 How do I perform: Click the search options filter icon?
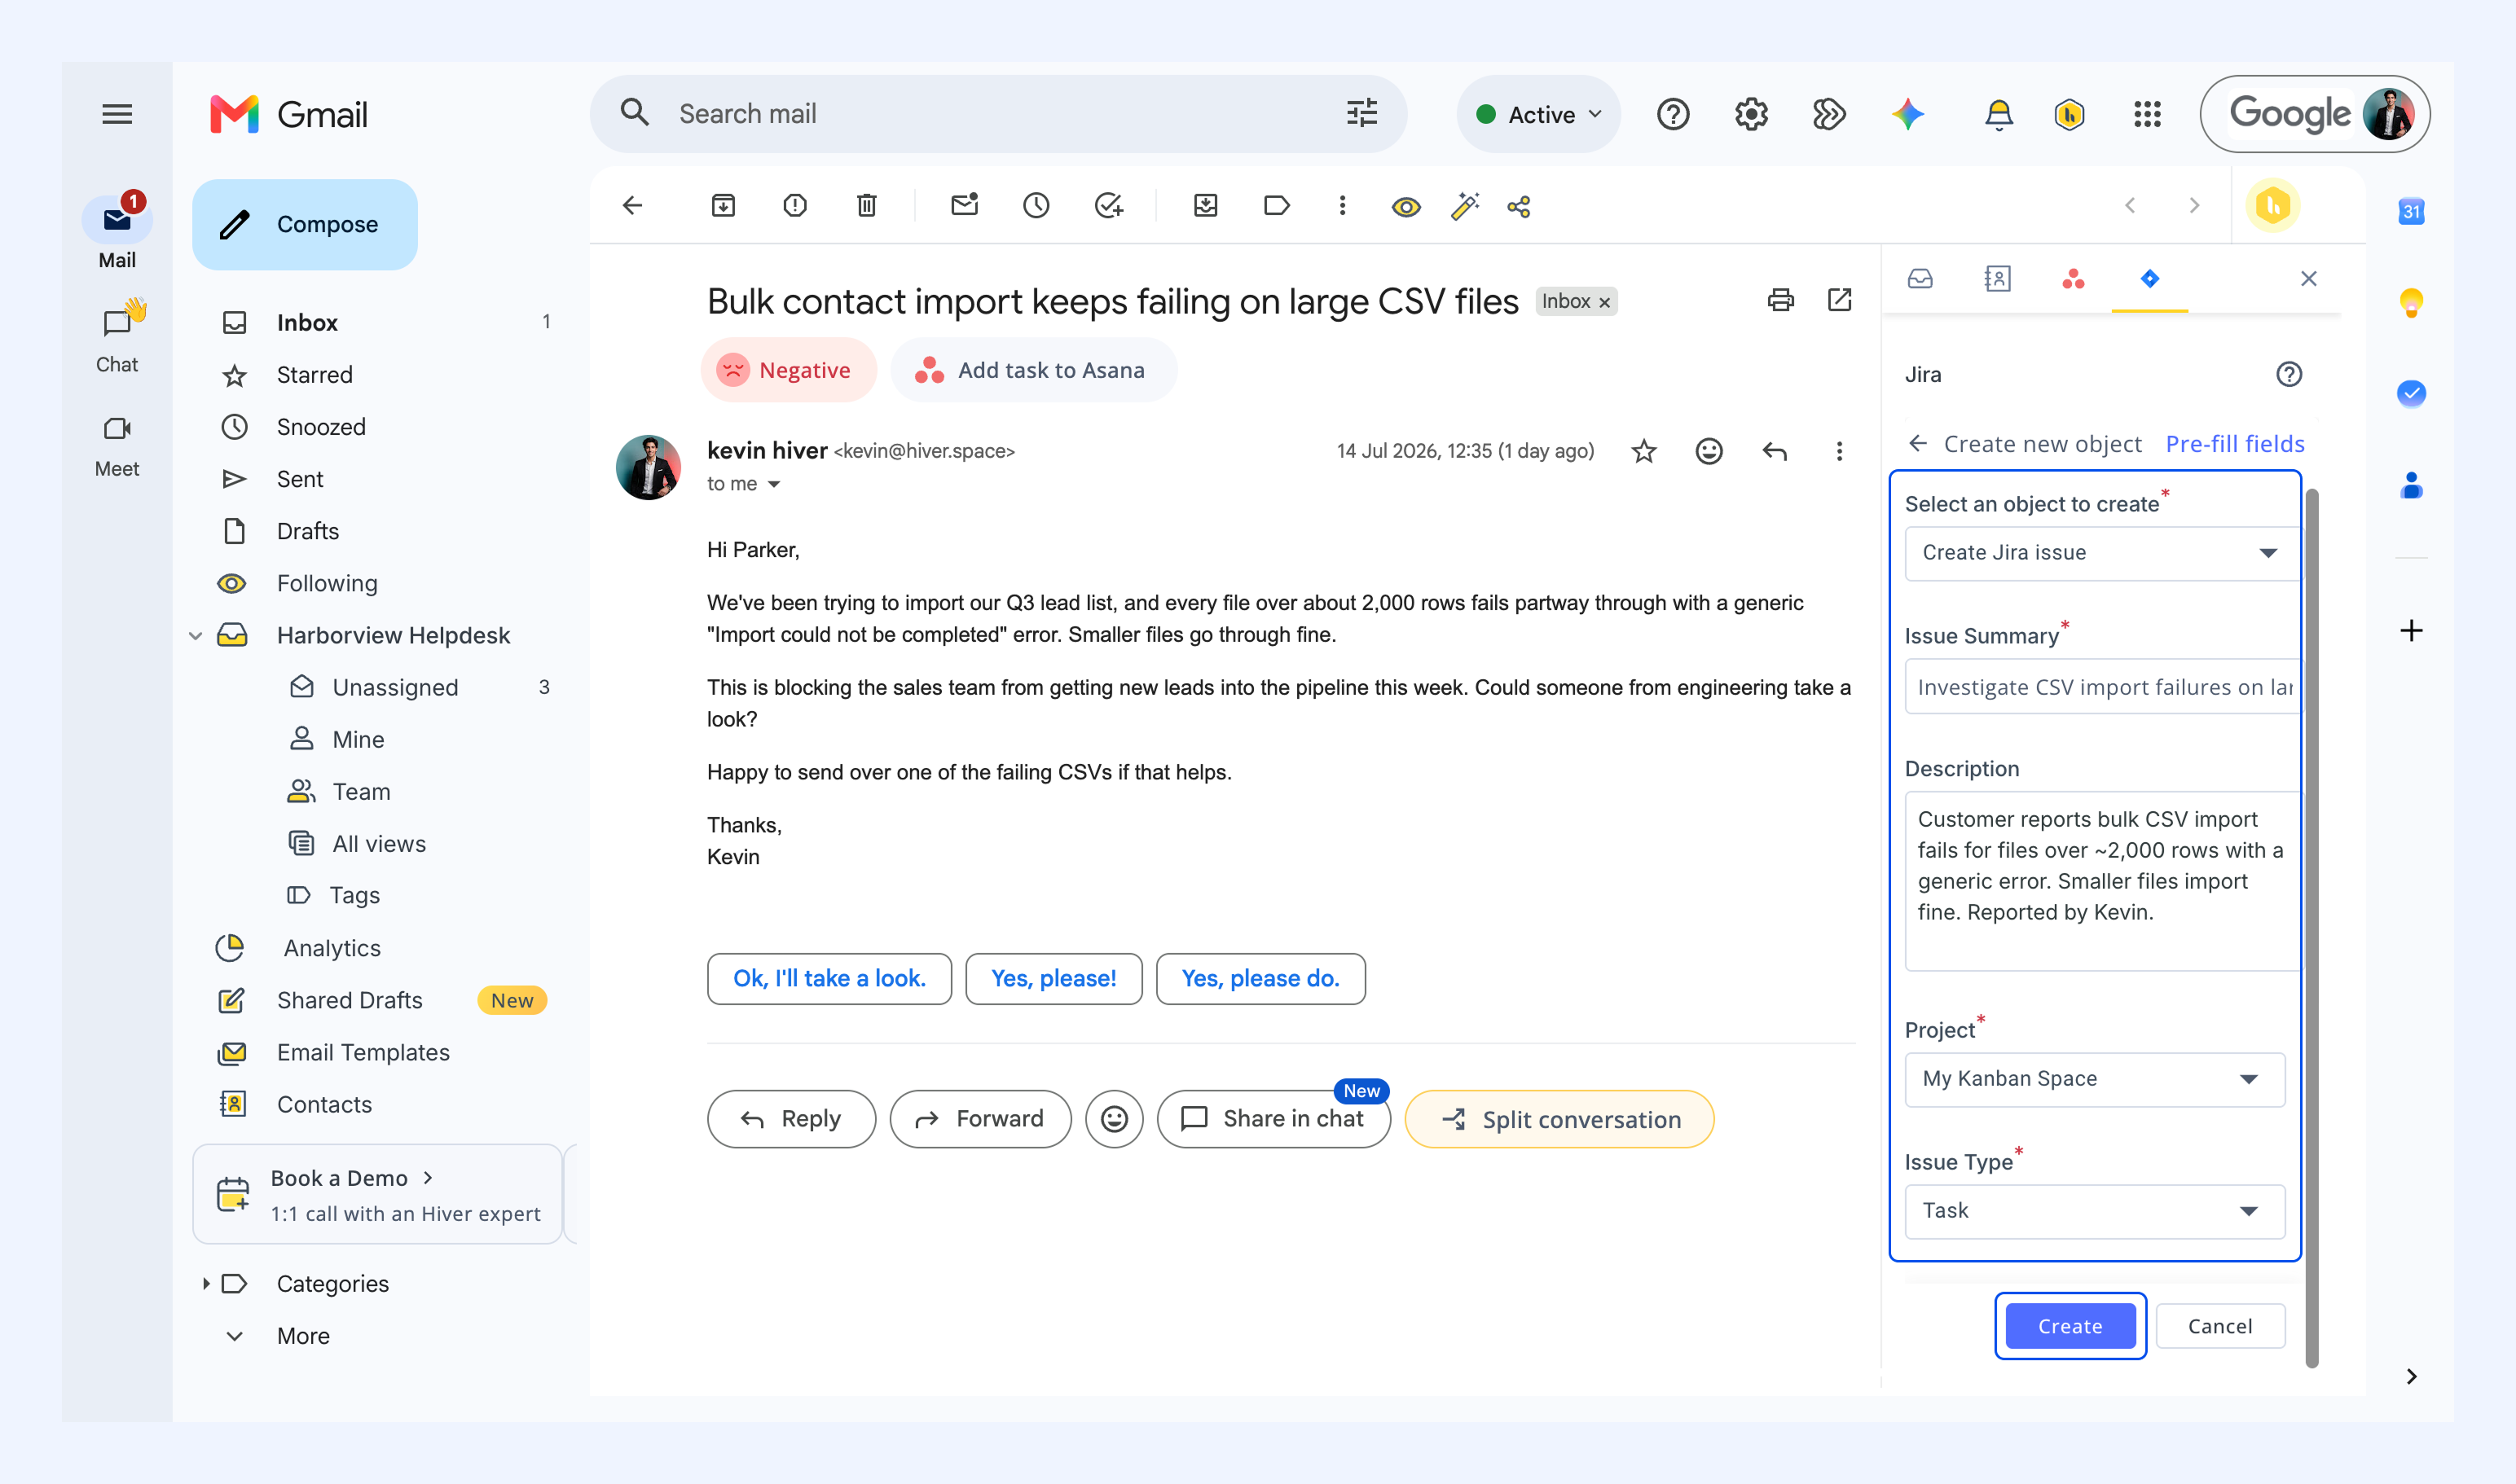pos(1361,113)
